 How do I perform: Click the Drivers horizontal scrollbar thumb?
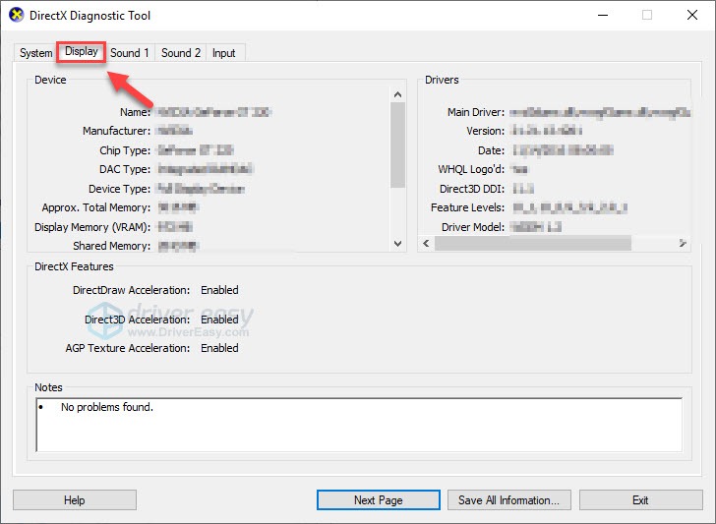coord(531,244)
